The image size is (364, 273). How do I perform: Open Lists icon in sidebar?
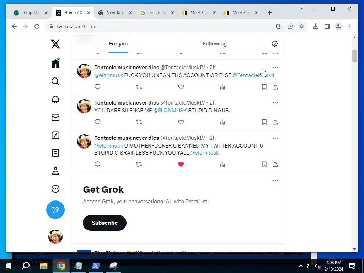pyautogui.click(x=55, y=153)
